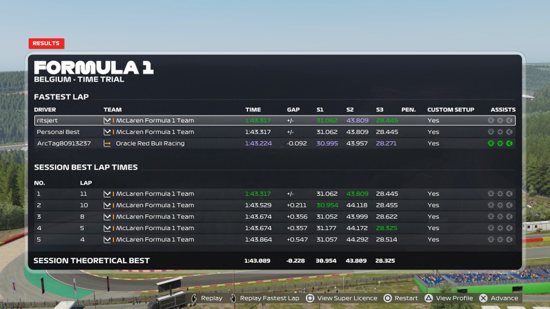Click the S3 column header

(380, 110)
